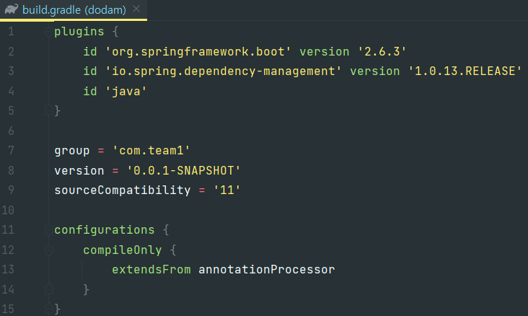528x316 pixels.
Task: Collapse the plugins block fold marker
Action: click(48, 32)
